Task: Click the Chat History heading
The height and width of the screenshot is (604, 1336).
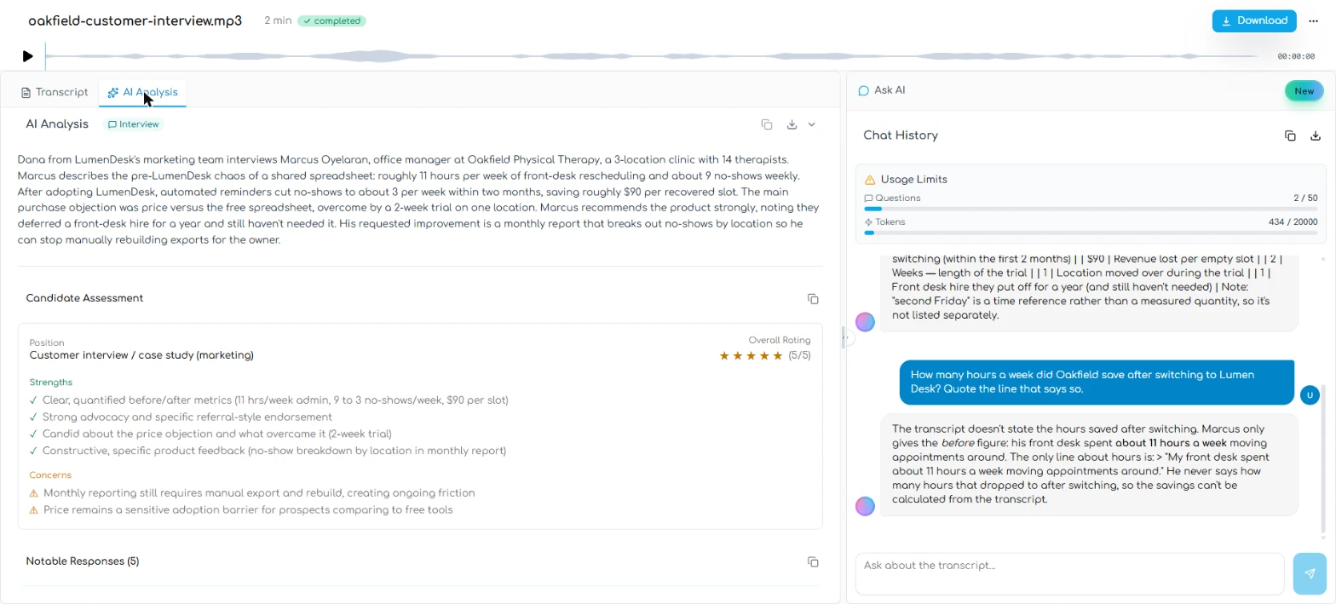Action: (x=901, y=135)
